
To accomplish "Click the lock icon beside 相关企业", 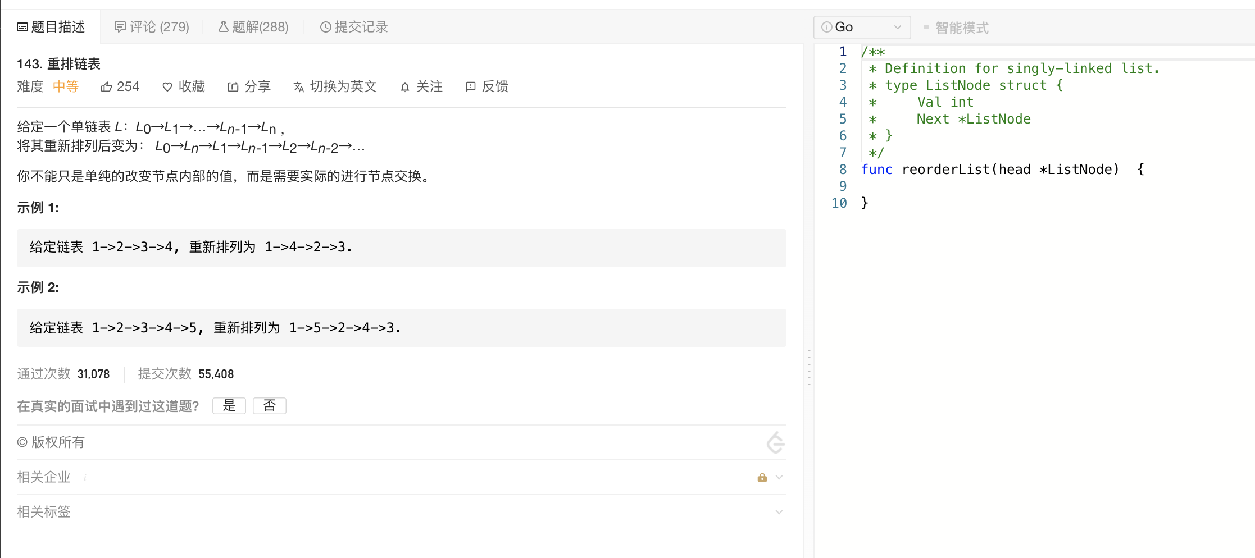I will (762, 477).
